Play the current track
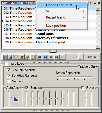102x113 pixels. [51, 57]
